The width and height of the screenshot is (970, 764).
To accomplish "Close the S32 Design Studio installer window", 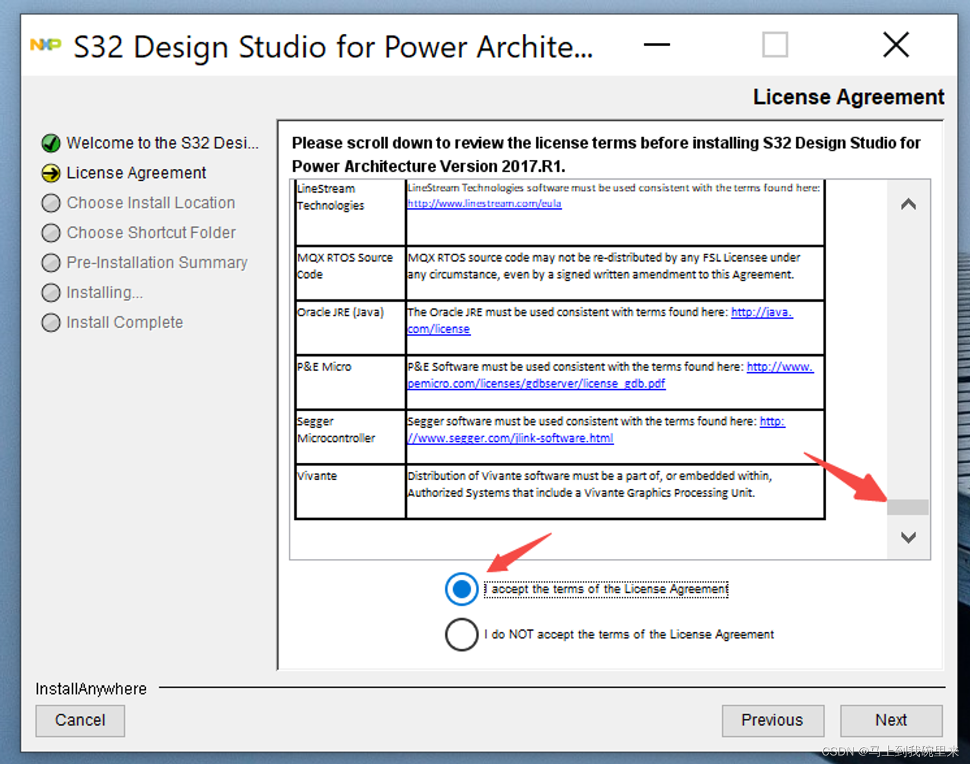I will [x=896, y=45].
